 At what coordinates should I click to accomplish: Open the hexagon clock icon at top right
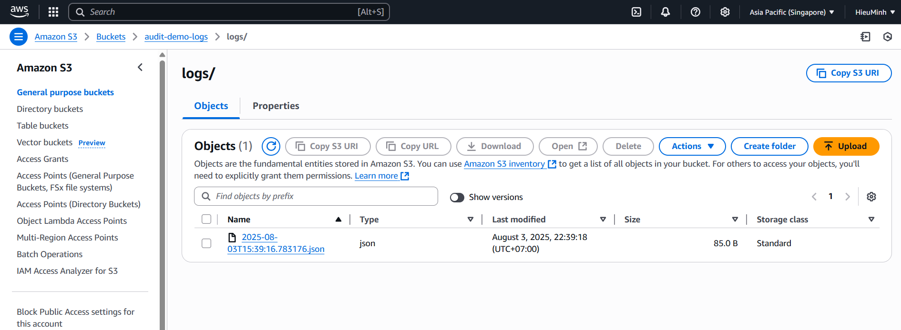(x=888, y=37)
